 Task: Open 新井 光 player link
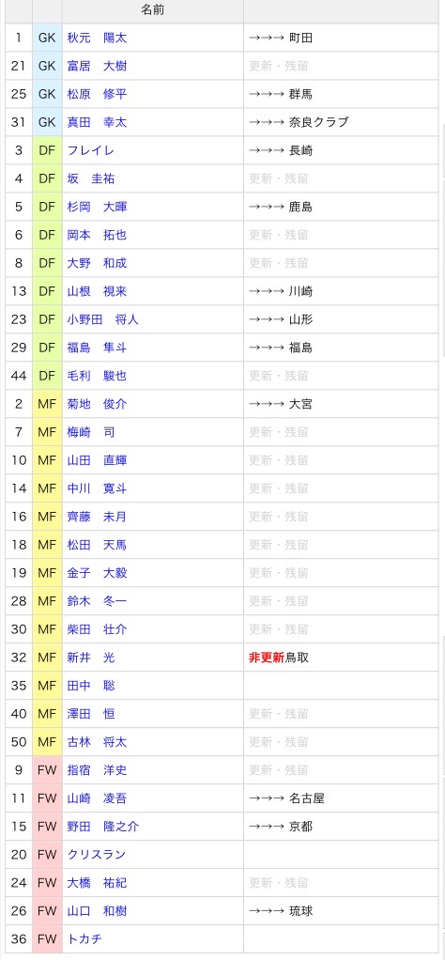point(90,658)
